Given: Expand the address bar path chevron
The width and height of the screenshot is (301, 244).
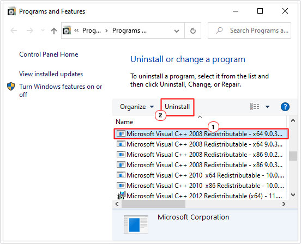Looking at the screenshot, I should [x=76, y=30].
